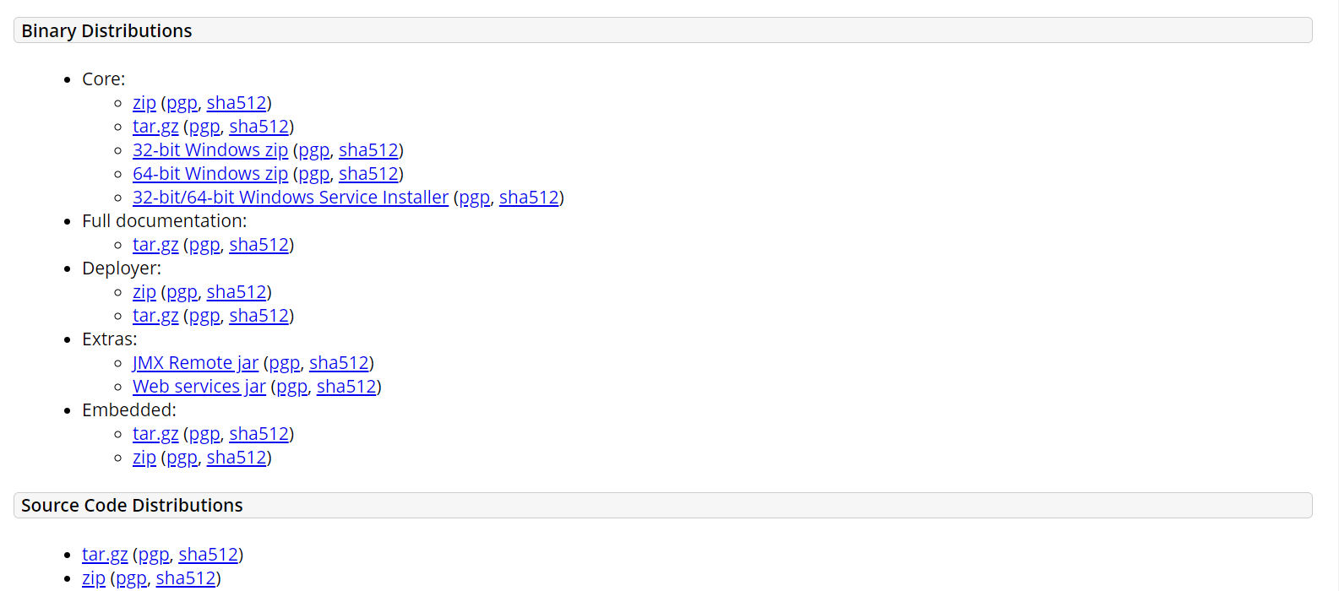Viewport: 1339px width, 591px height.
Task: Open pgp signature for 64-bit Windows zip
Action: click(x=314, y=174)
